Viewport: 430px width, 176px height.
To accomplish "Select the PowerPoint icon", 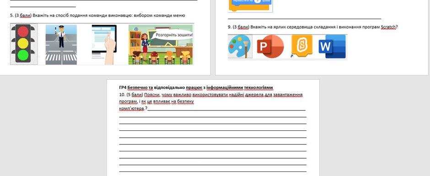I will (270, 47).
